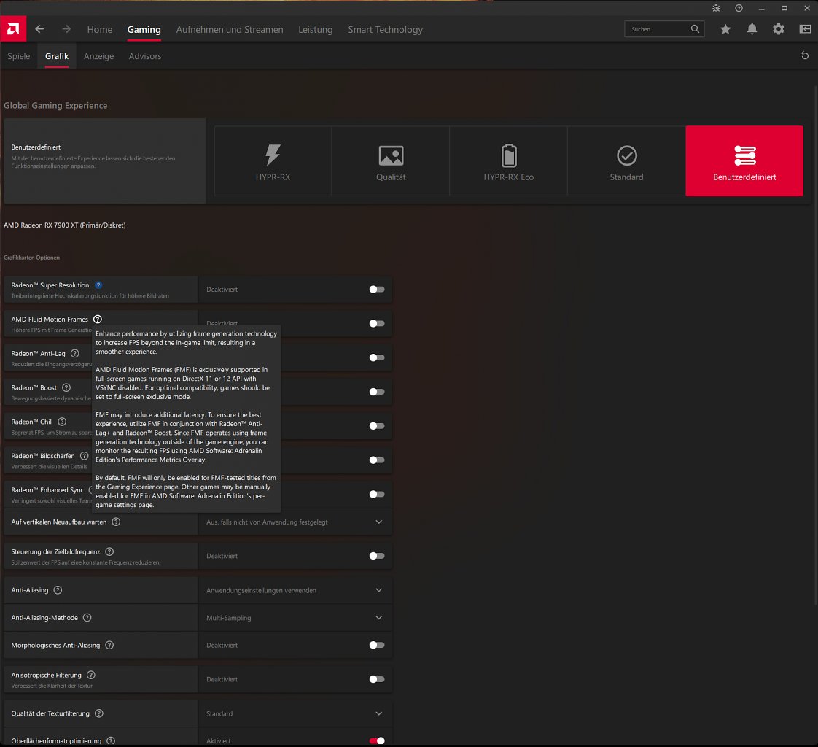
Task: Open the bug report icon
Action: click(716, 8)
